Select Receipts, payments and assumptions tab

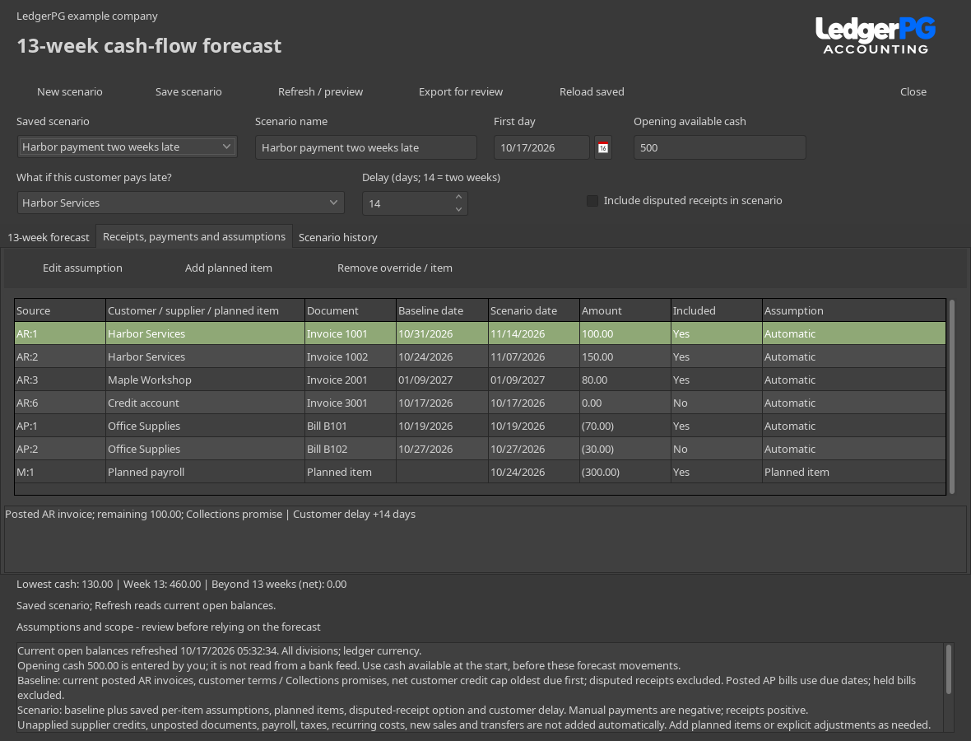coord(194,236)
